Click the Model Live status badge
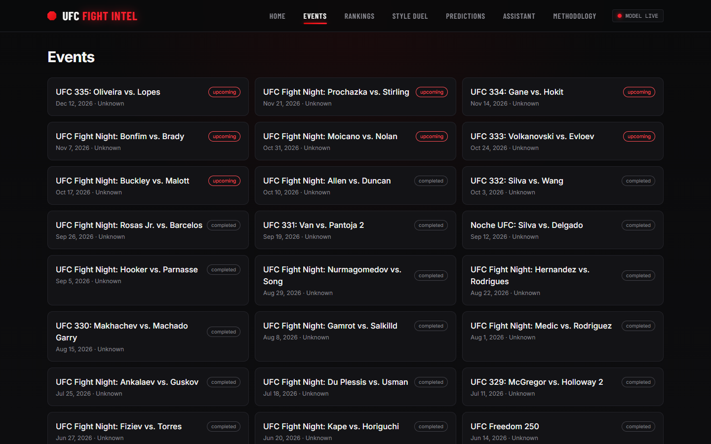Image resolution: width=711 pixels, height=444 pixels. click(x=638, y=16)
